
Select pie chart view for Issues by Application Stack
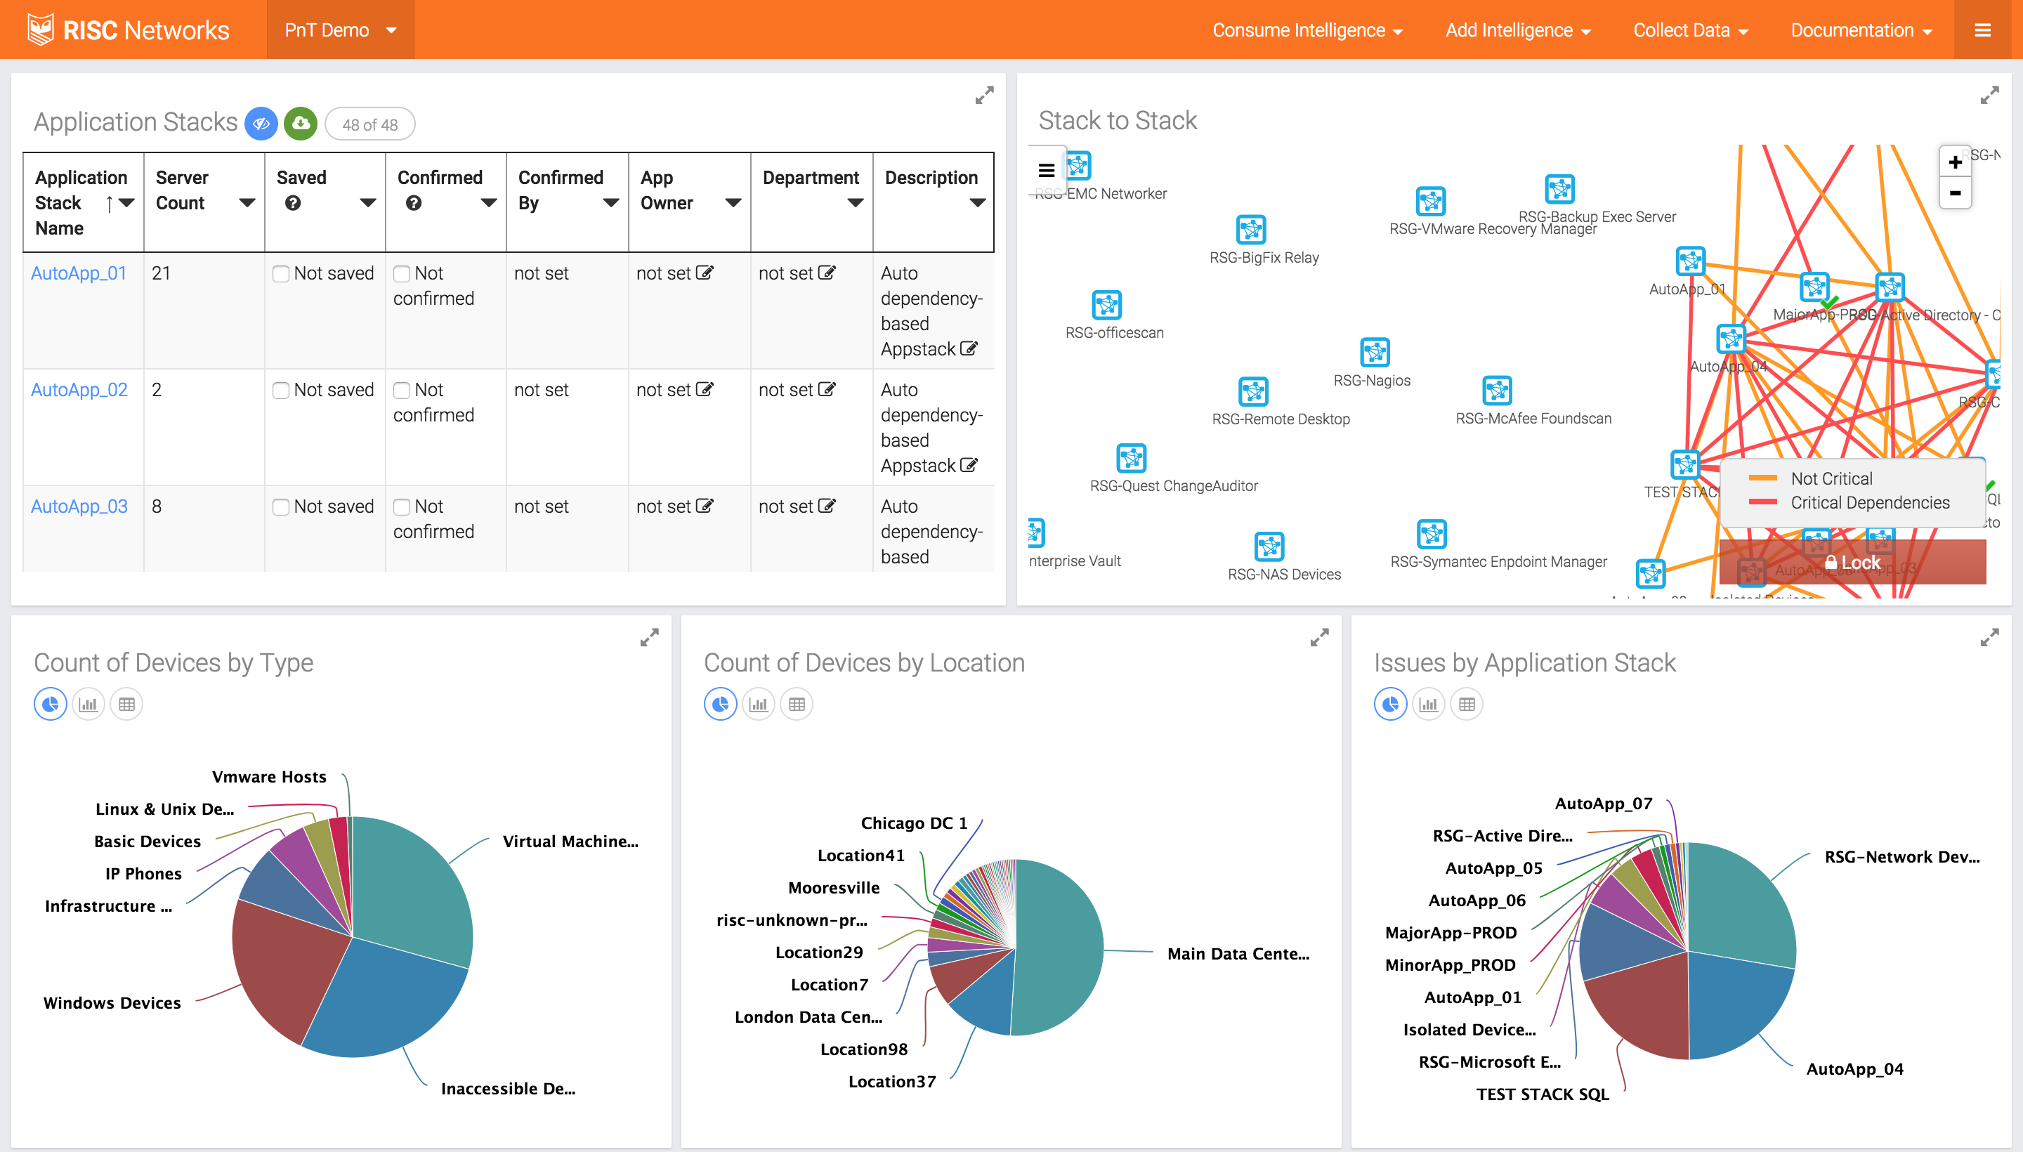(x=1390, y=703)
